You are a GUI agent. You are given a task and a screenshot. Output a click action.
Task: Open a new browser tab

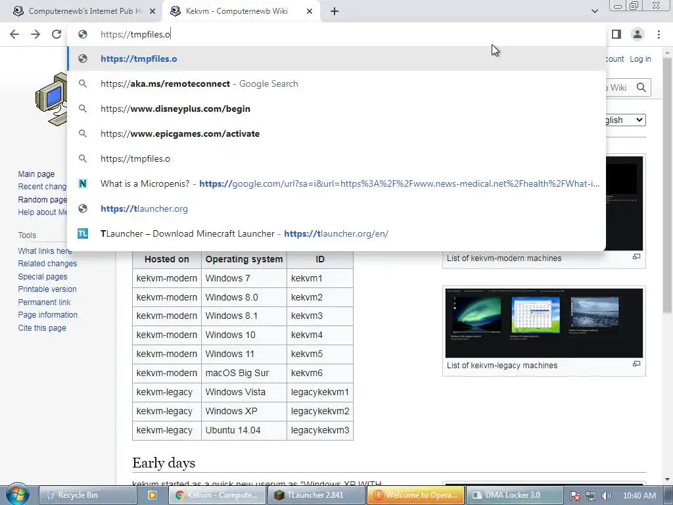point(335,12)
